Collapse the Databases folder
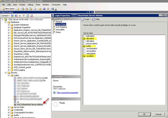This screenshot has width=168, height=118. click(x=6, y=22)
